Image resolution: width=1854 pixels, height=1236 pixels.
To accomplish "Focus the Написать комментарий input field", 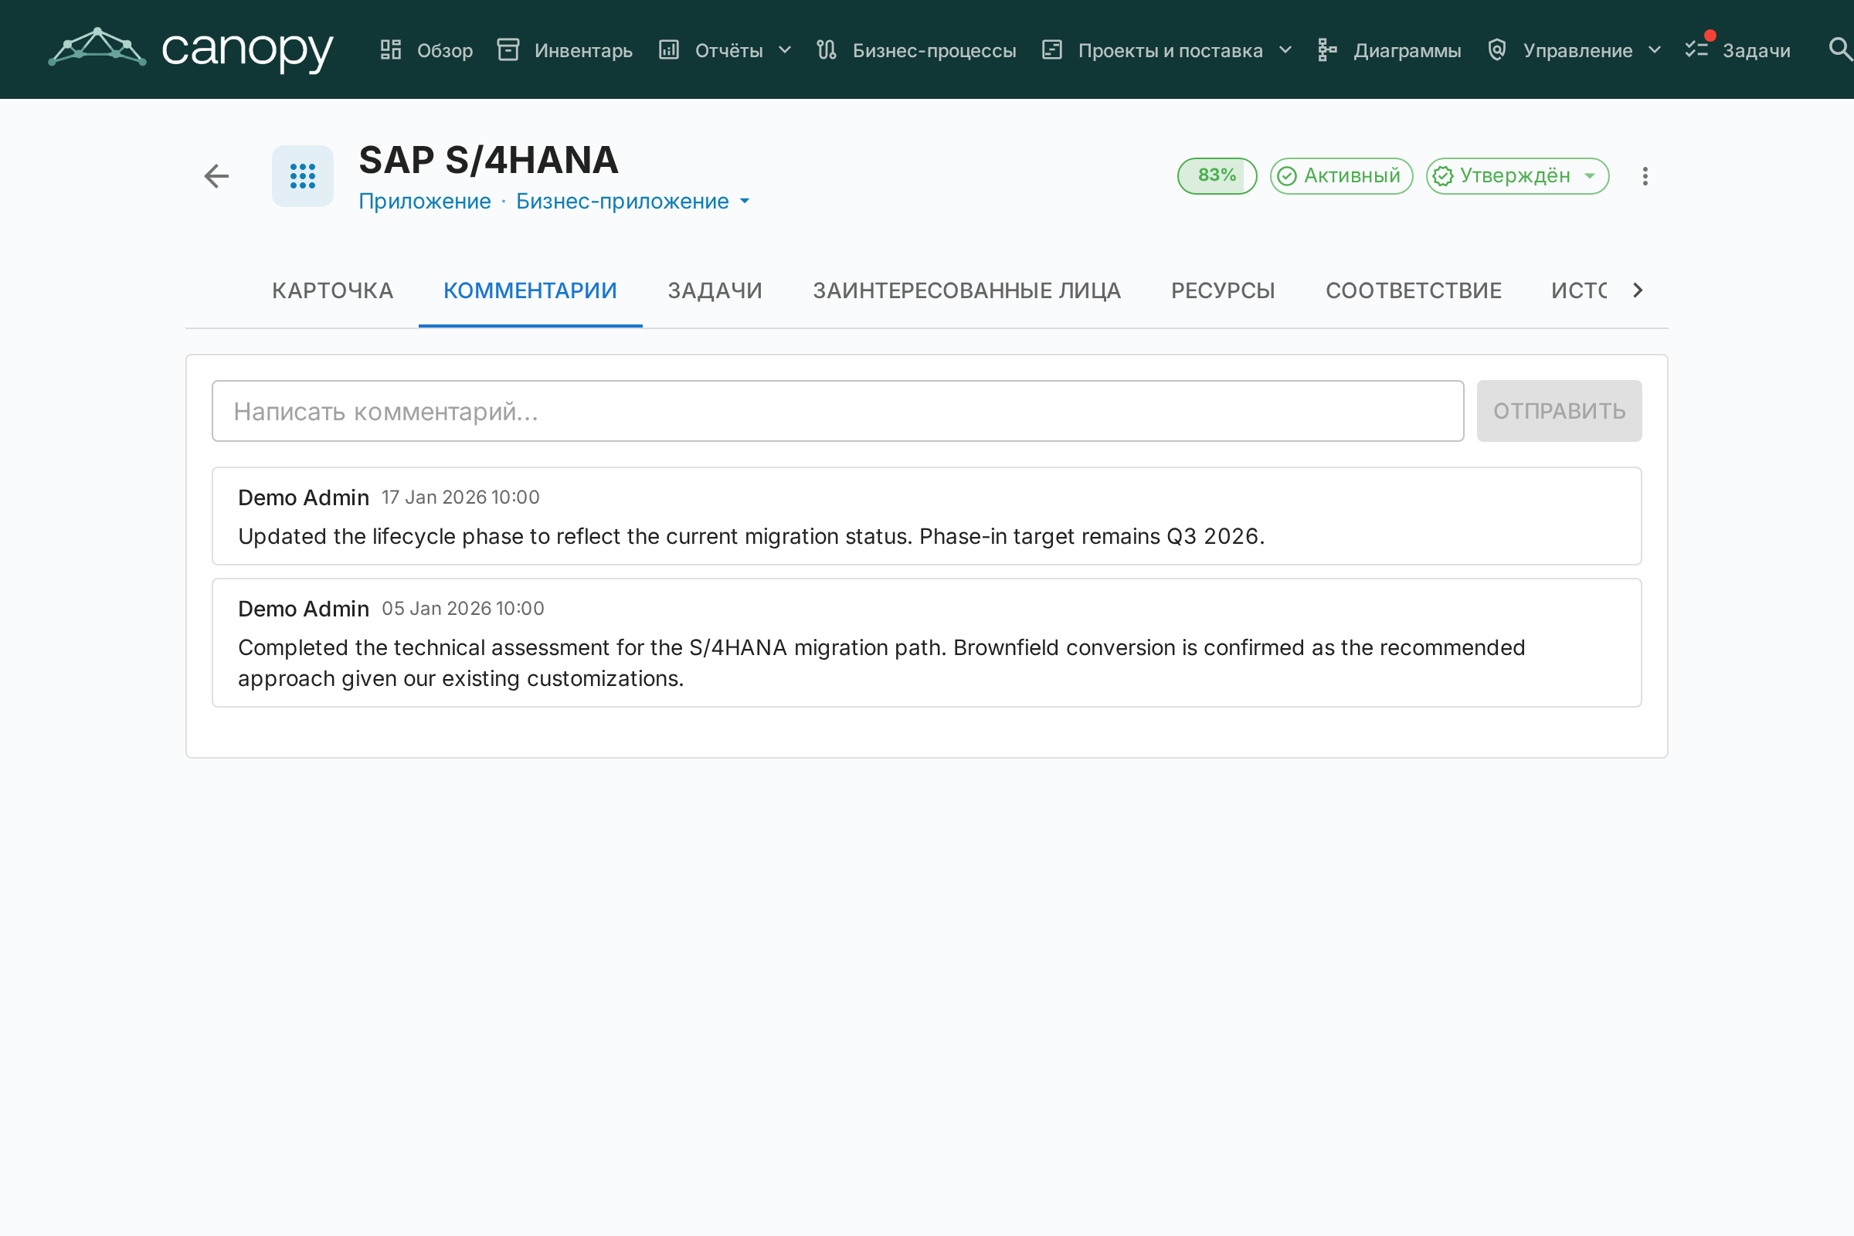I will tap(838, 411).
